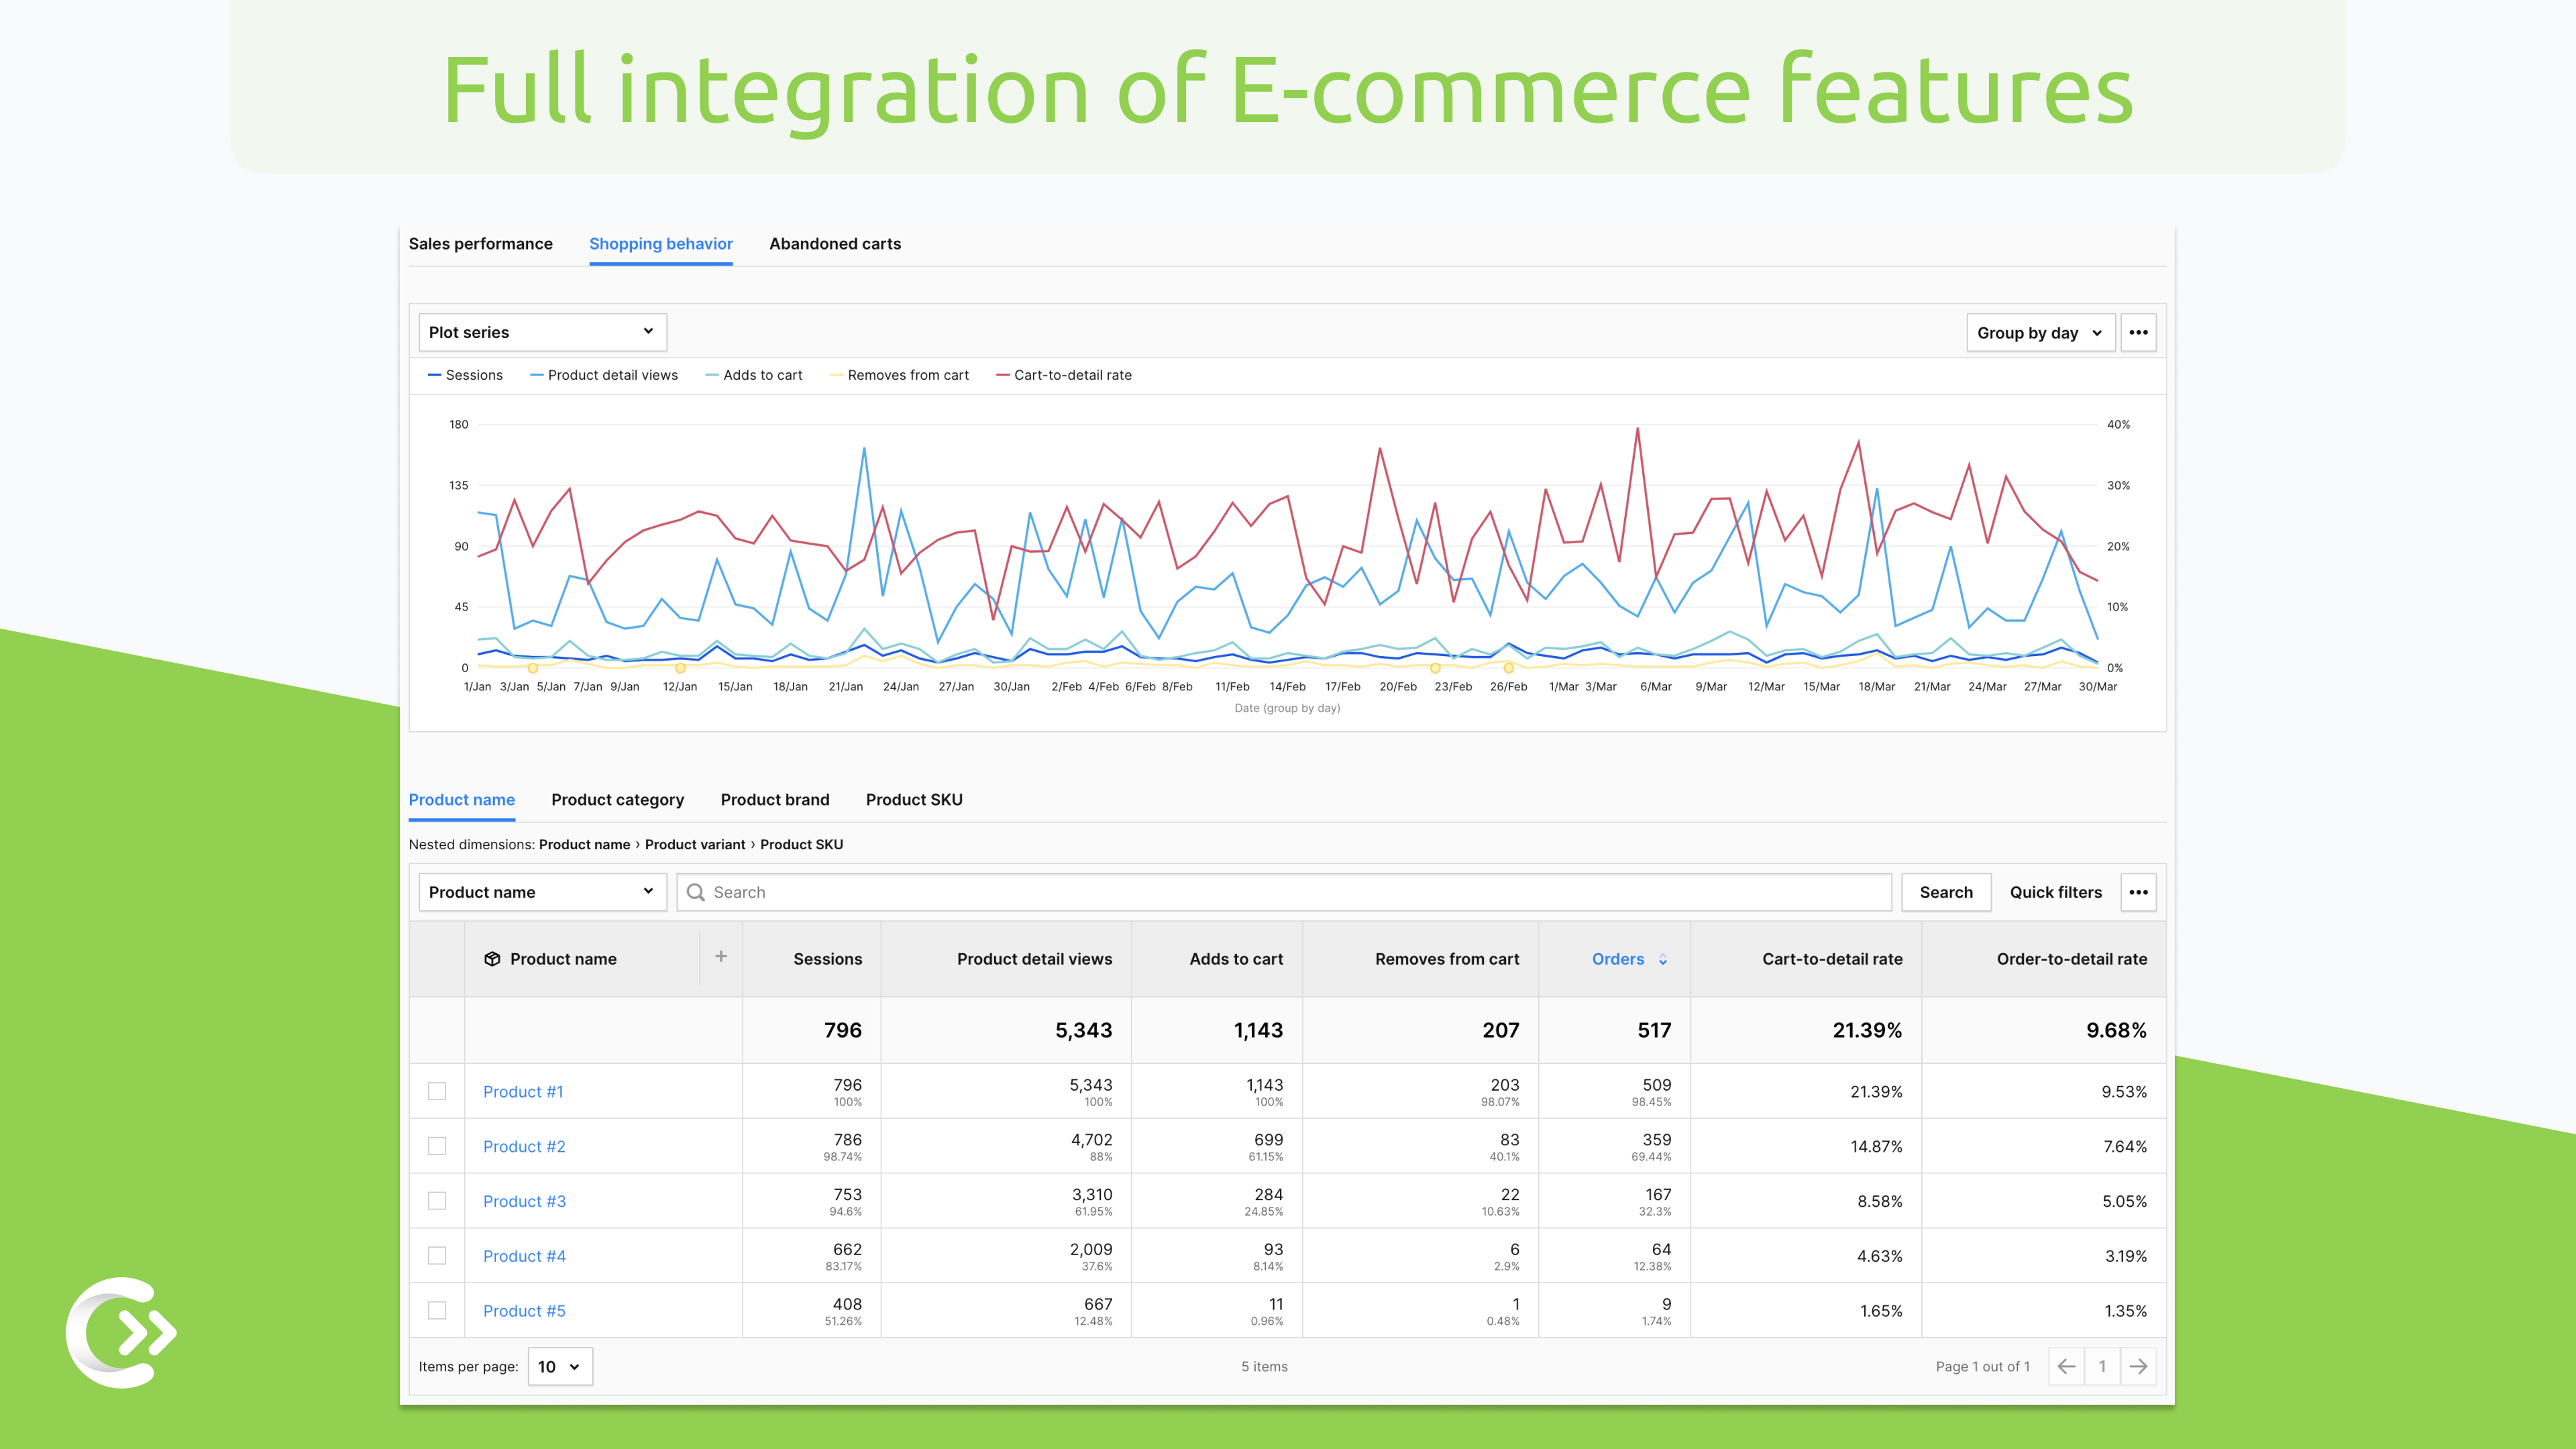Toggle Adds to cart legend series

754,375
